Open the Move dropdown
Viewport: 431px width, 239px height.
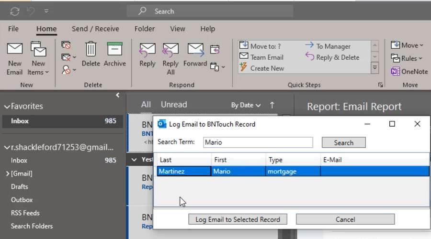[407, 45]
